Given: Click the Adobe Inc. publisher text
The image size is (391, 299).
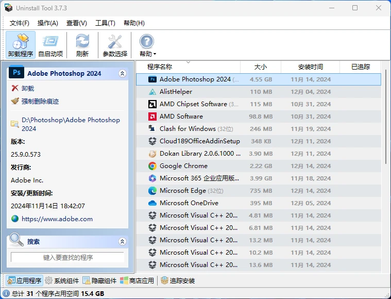Looking at the screenshot, I should 27,180.
